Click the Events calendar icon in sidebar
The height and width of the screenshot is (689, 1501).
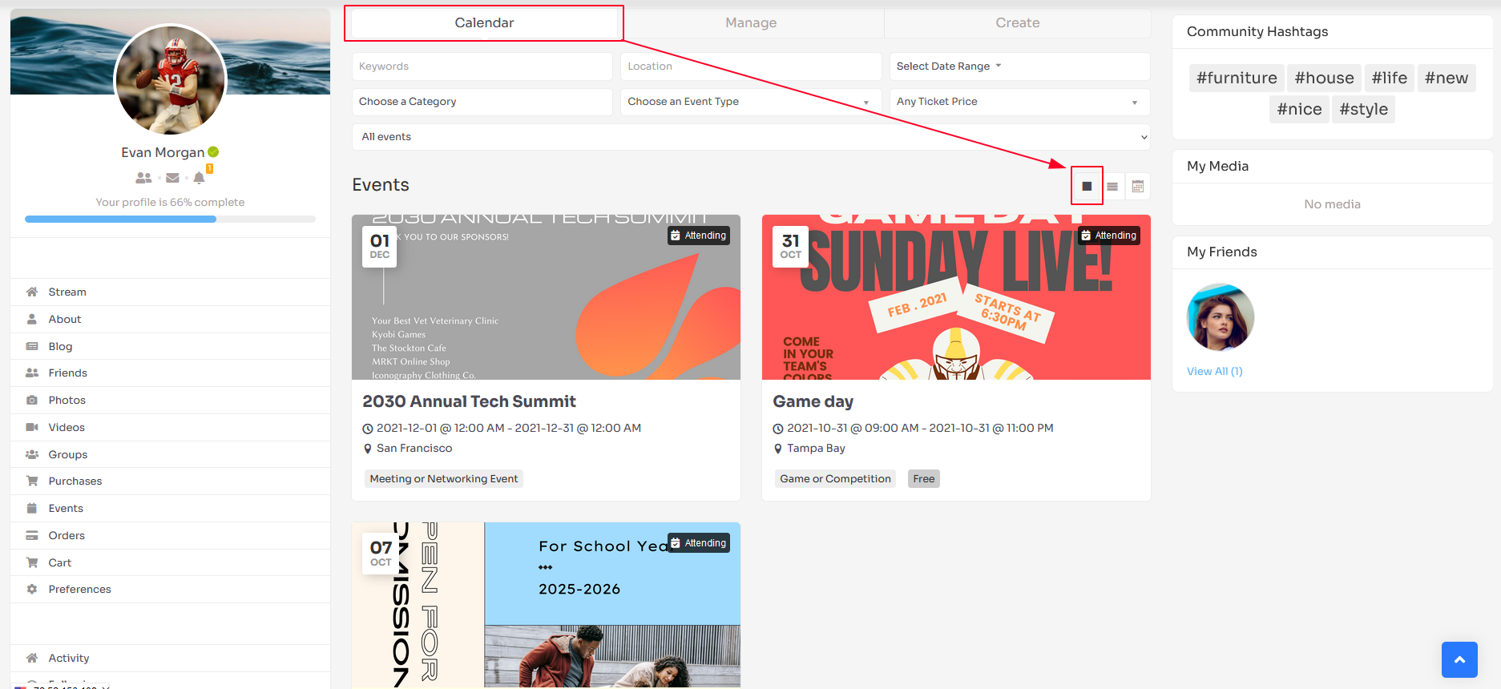click(x=32, y=508)
